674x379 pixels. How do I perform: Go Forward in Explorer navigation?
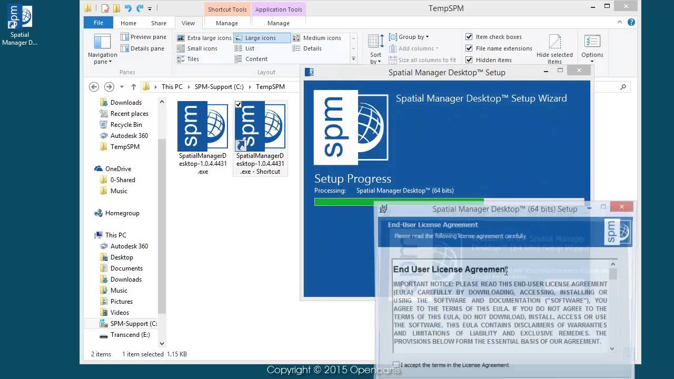click(109, 87)
